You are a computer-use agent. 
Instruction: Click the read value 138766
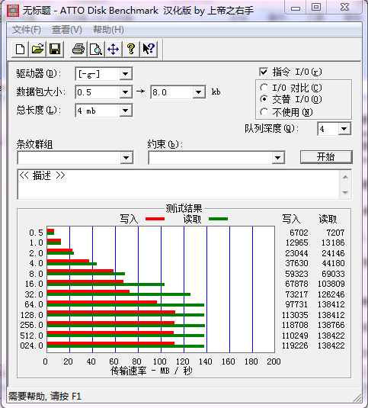point(331,325)
